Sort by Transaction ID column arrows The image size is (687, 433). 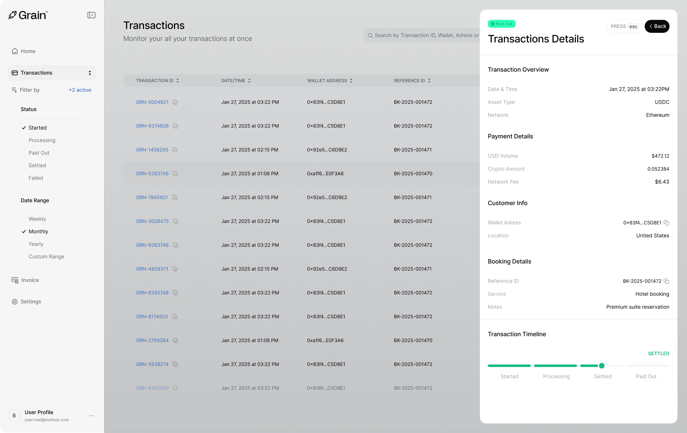178,81
